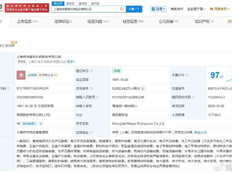Click the help icon next to 组织机构代码
232x174 pixels.
click(x=193, y=97)
